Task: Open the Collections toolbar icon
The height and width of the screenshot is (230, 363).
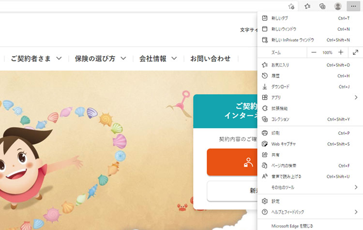Action: pyautogui.click(x=322, y=6)
